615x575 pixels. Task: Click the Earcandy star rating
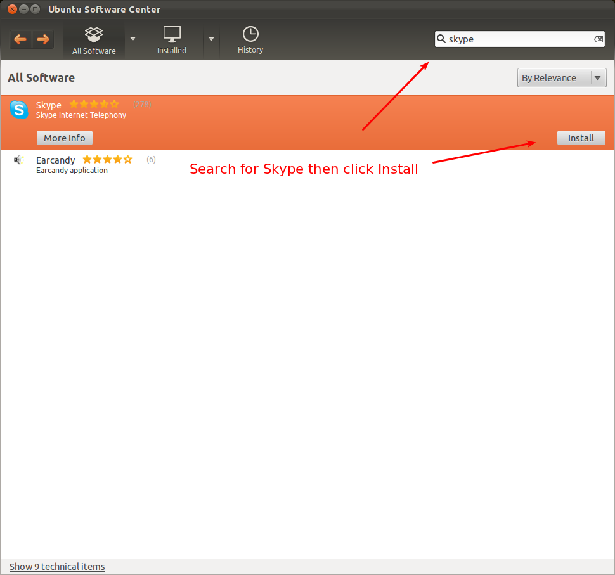tap(108, 159)
